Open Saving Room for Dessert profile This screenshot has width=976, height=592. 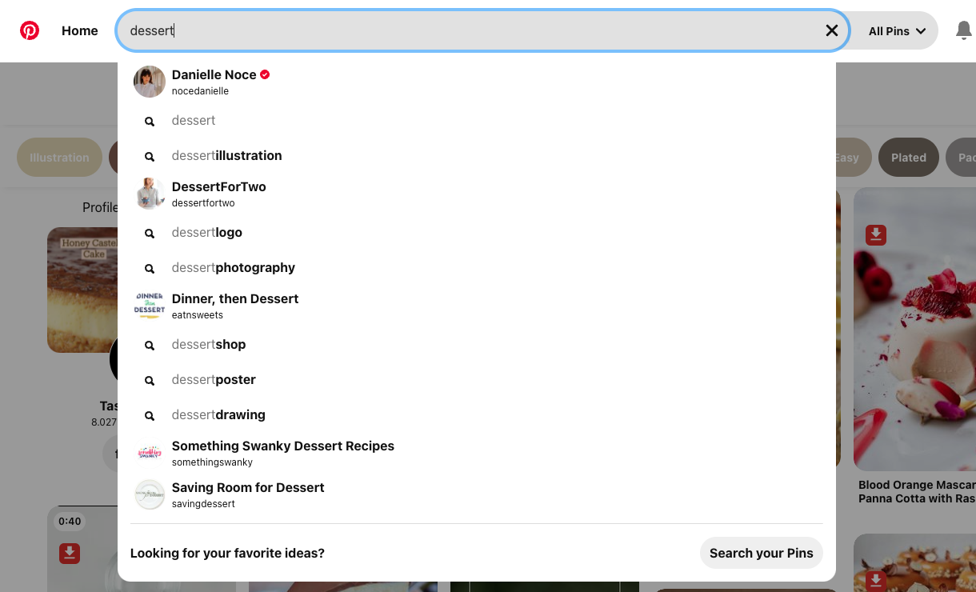pyautogui.click(x=477, y=494)
